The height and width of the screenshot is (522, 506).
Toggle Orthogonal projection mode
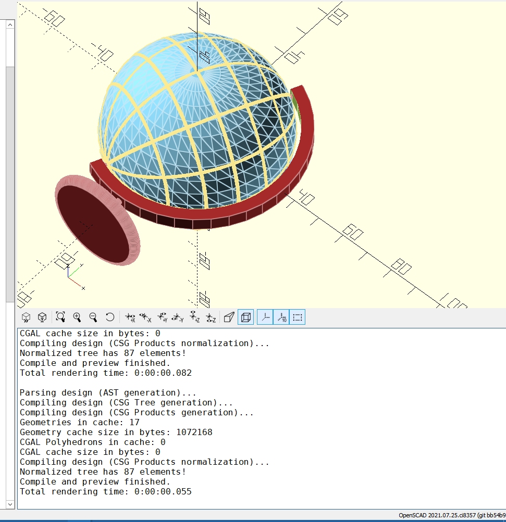click(245, 317)
